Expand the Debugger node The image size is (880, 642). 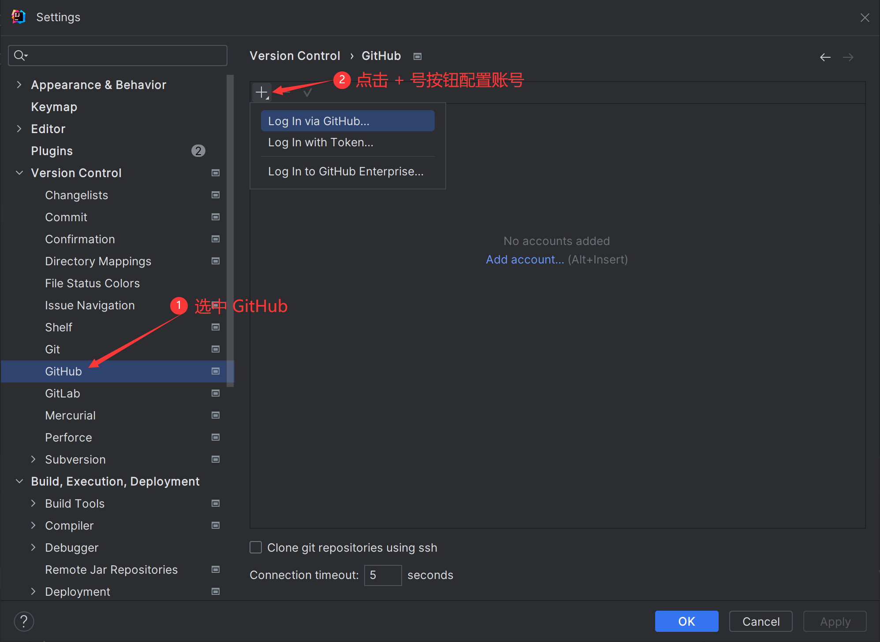point(33,547)
